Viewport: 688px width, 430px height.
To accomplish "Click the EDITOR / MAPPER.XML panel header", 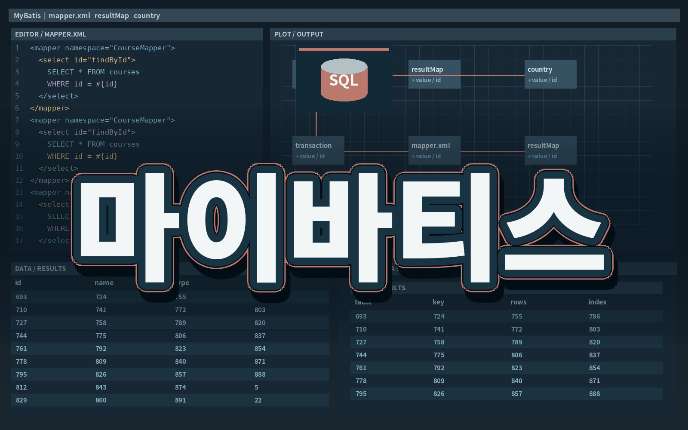I will coord(137,34).
